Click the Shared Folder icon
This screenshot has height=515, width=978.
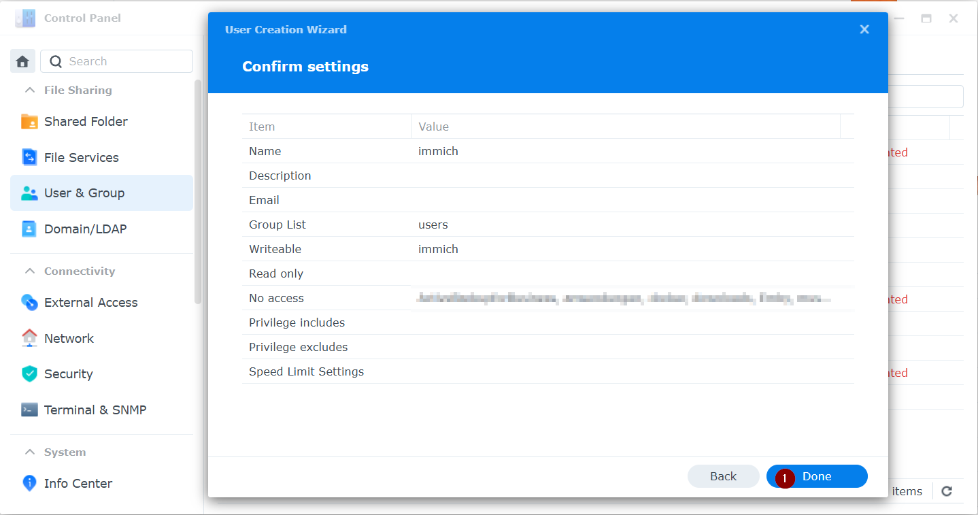[29, 121]
